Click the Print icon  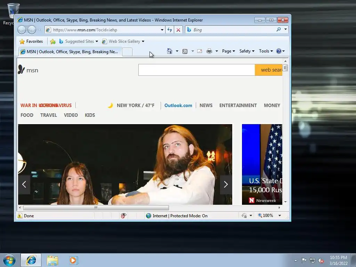[209, 51]
